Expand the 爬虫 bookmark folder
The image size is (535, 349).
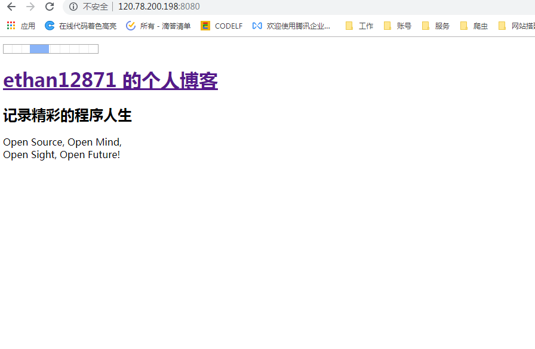(474, 26)
